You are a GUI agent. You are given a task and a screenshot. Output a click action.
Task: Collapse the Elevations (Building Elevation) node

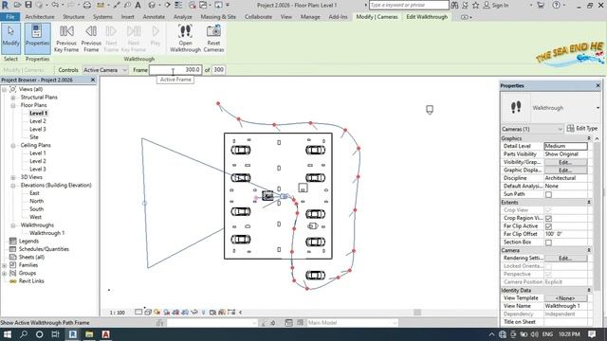click(13, 186)
